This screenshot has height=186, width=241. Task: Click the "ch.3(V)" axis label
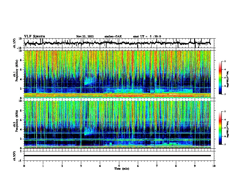tap(15, 156)
